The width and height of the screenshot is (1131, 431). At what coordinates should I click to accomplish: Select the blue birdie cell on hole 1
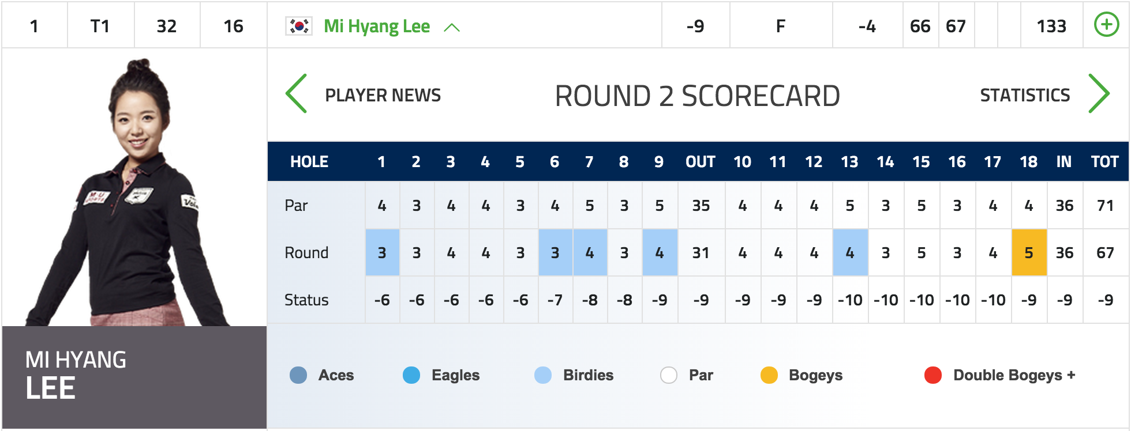[x=382, y=252]
